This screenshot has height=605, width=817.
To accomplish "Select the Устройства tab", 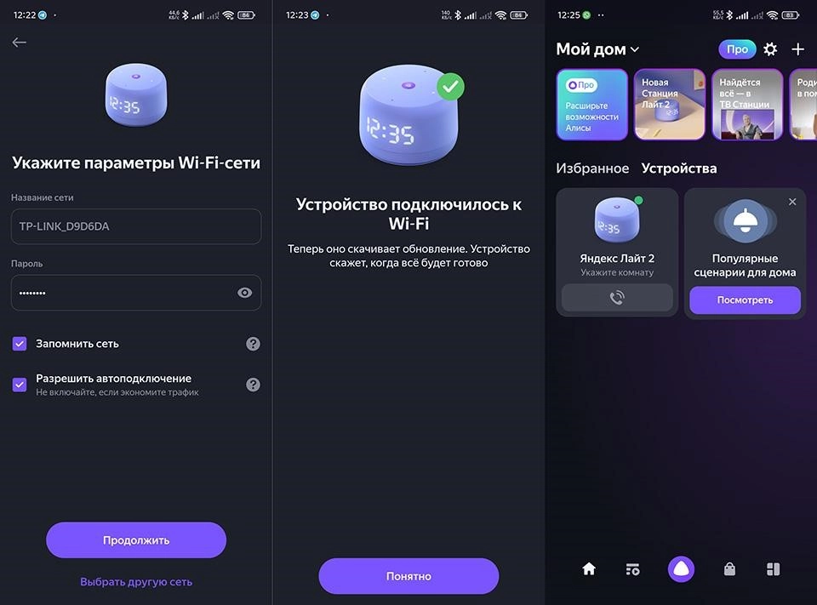I will pos(679,168).
